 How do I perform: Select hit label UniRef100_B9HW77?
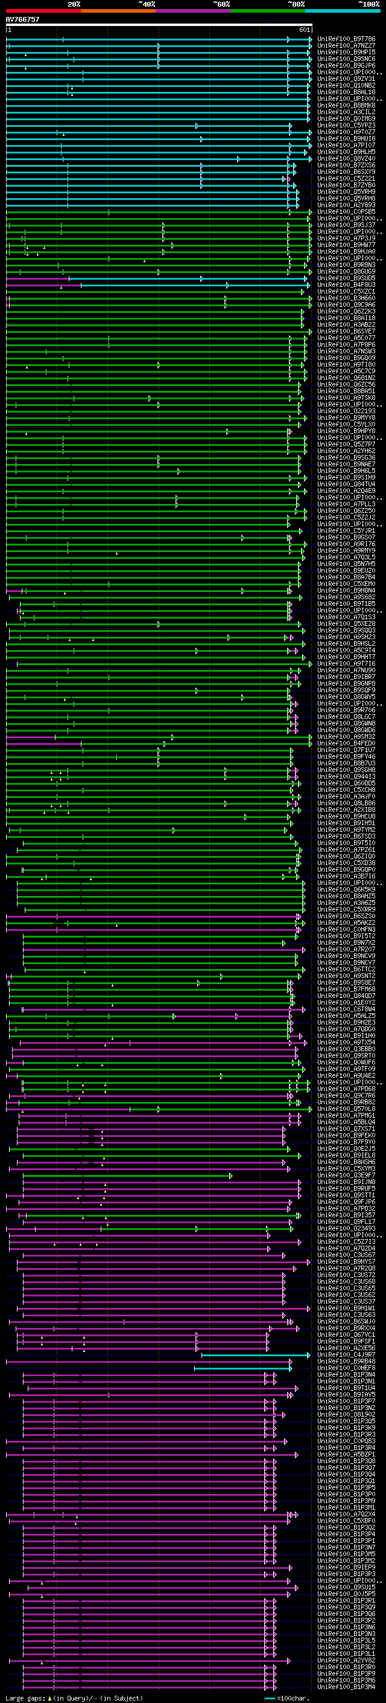coord(346,245)
